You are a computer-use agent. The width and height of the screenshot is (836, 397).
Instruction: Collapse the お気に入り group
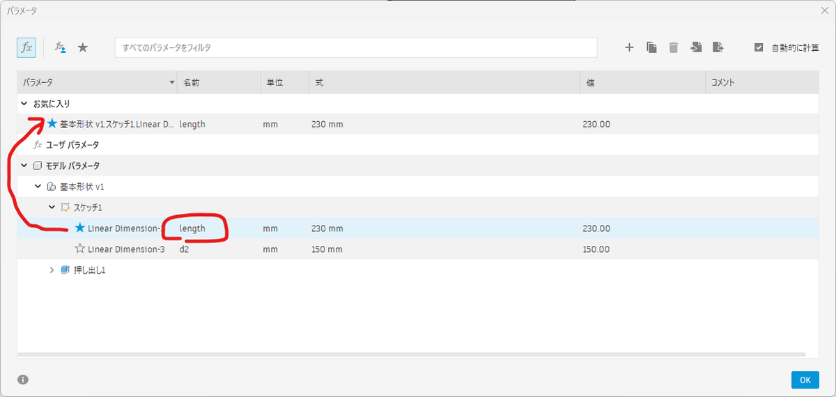coord(24,103)
